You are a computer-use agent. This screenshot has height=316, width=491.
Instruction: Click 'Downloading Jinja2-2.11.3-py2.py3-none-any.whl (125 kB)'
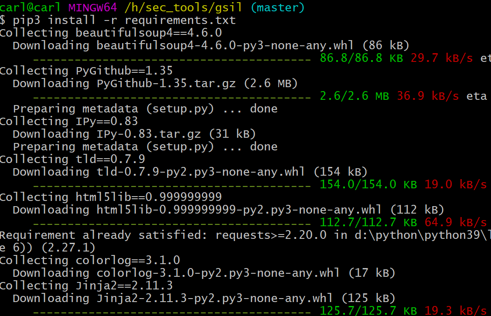(204, 299)
